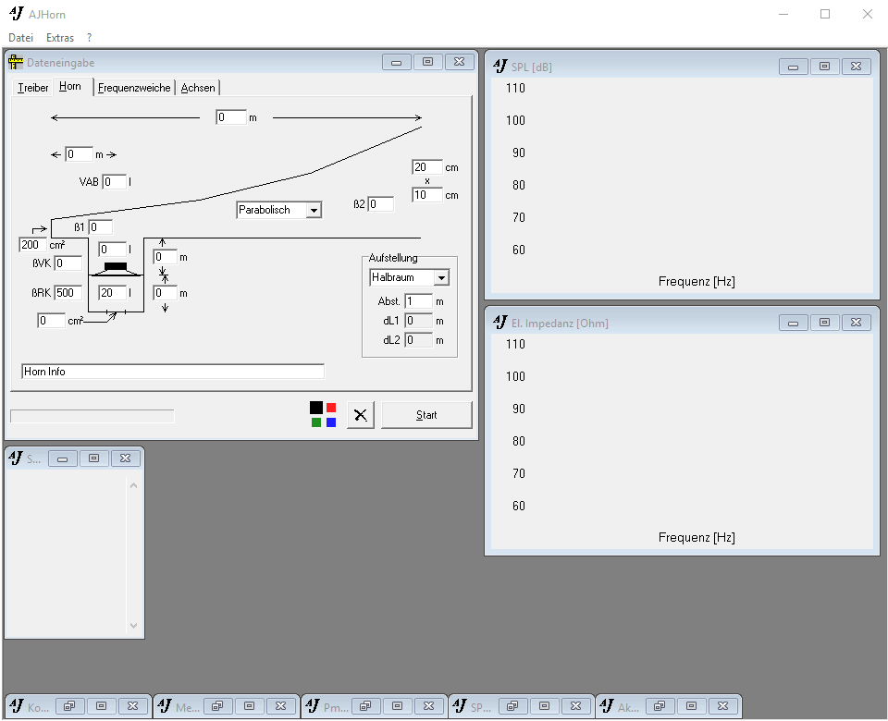The image size is (888, 721).
Task: Maximize the El. Impedanz graph window
Action: (x=824, y=323)
